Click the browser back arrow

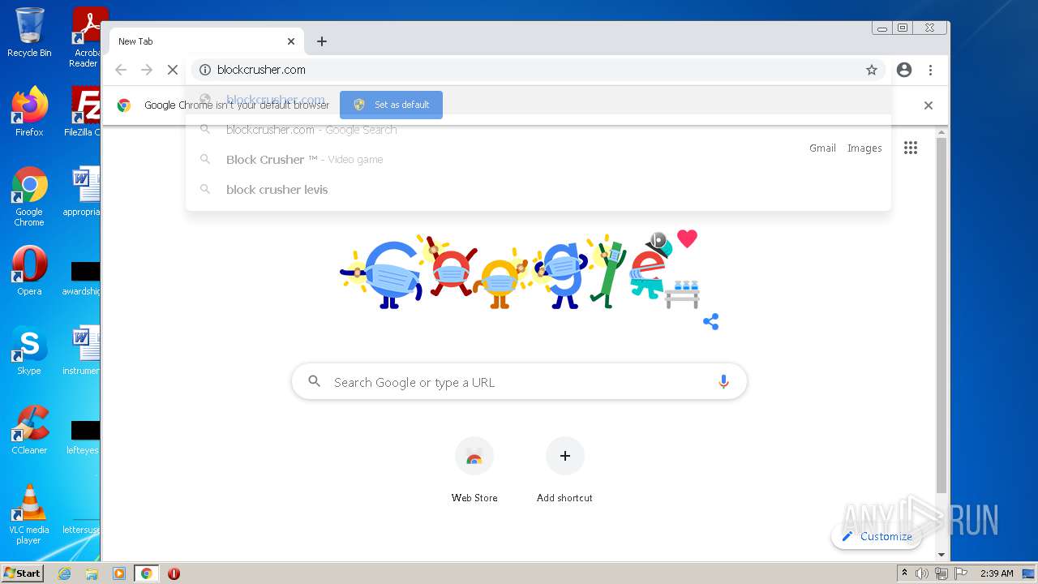121,70
